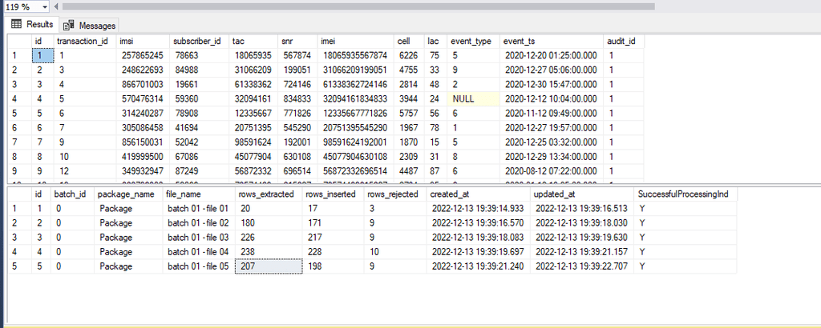The height and width of the screenshot is (328, 821).
Task: Select cell value 1967
Action: (410, 127)
